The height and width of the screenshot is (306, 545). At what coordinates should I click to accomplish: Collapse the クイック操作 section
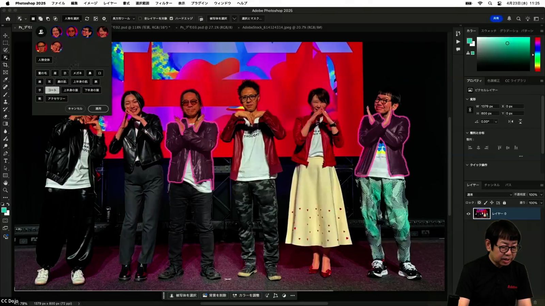click(x=467, y=165)
